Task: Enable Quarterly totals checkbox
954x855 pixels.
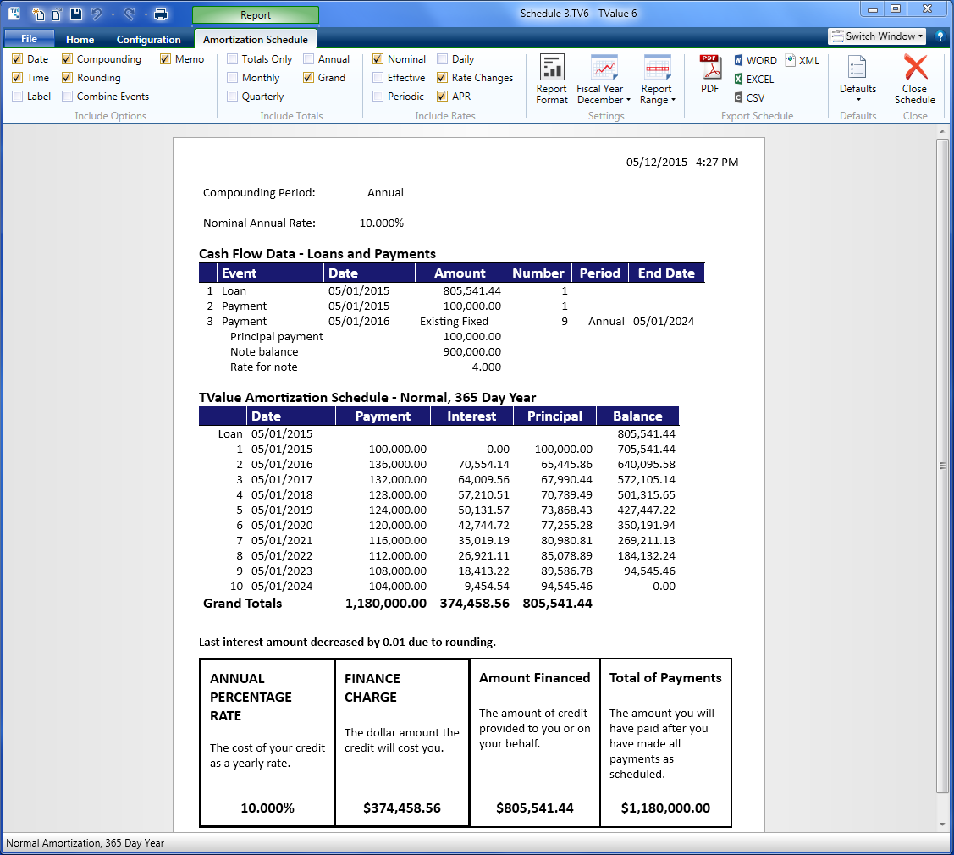Action: click(233, 97)
